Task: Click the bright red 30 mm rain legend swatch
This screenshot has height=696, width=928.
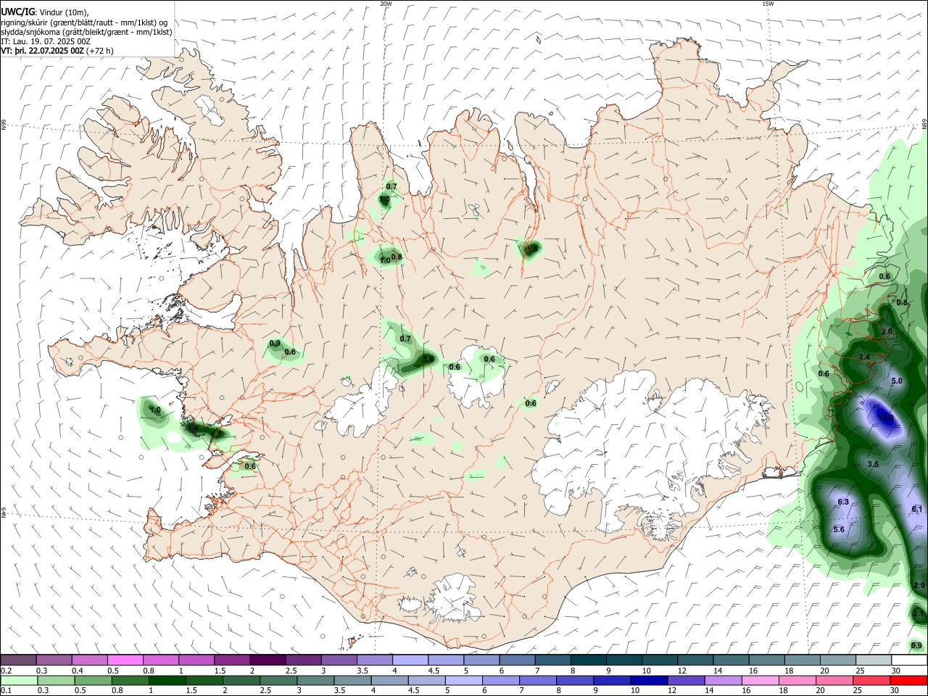Action: tap(910, 680)
